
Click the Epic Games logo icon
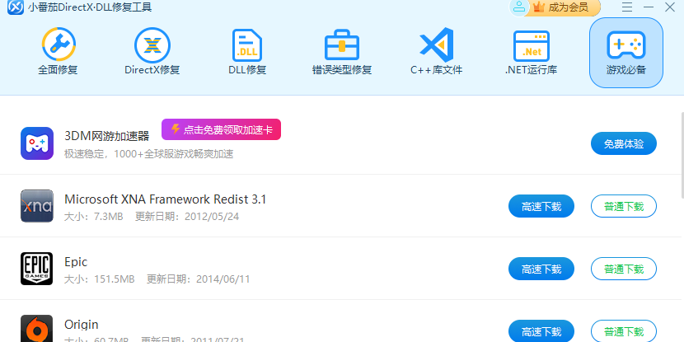[37, 269]
